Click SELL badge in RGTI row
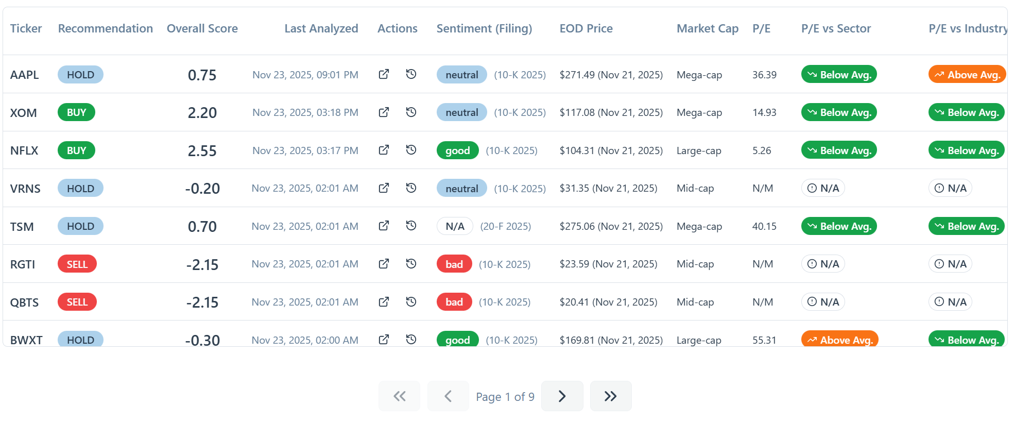 click(77, 264)
